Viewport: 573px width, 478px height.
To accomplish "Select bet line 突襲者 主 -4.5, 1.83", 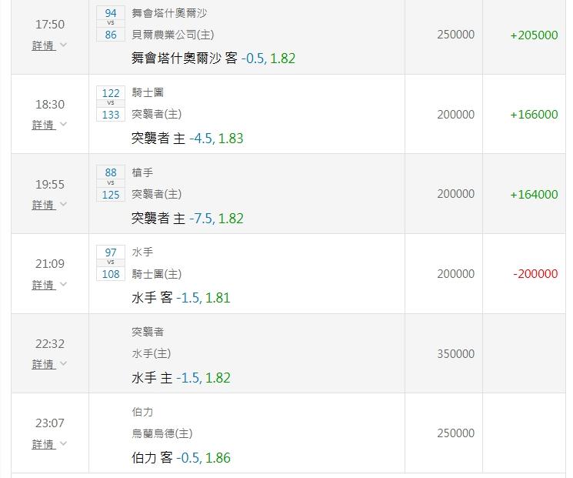I will click(187, 139).
